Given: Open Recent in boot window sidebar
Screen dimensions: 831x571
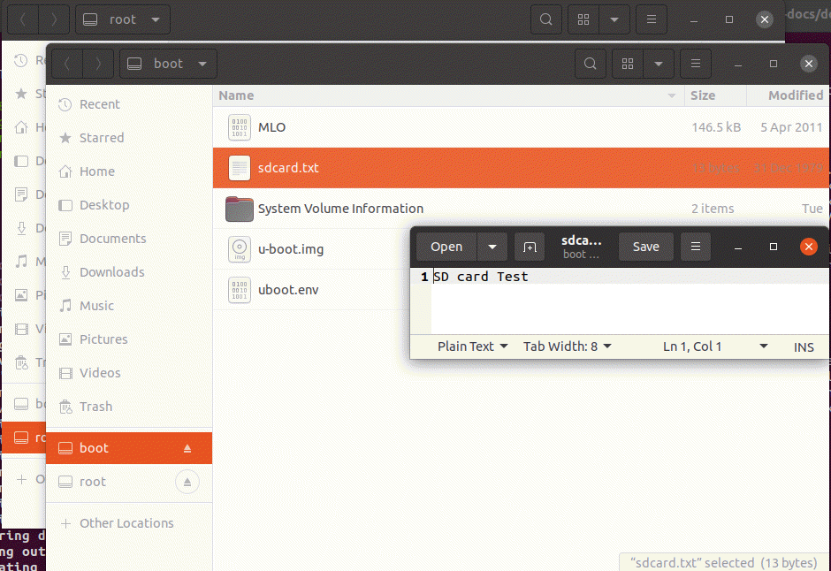Looking at the screenshot, I should (129, 104).
